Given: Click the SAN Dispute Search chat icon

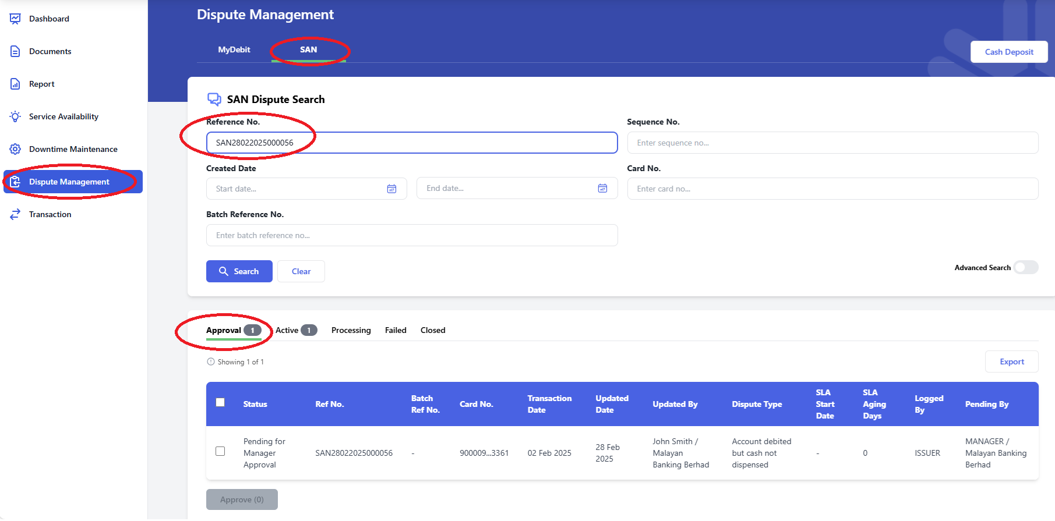Looking at the screenshot, I should (214, 99).
